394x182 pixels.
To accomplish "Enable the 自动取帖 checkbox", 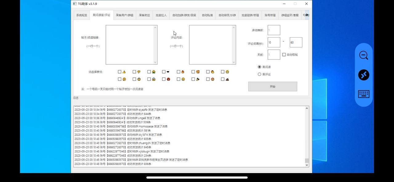I will pyautogui.click(x=284, y=55).
